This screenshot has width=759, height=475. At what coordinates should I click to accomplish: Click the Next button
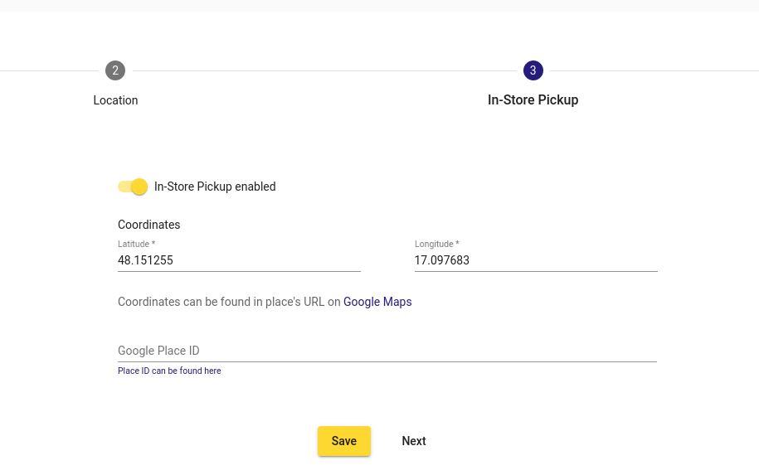click(414, 441)
